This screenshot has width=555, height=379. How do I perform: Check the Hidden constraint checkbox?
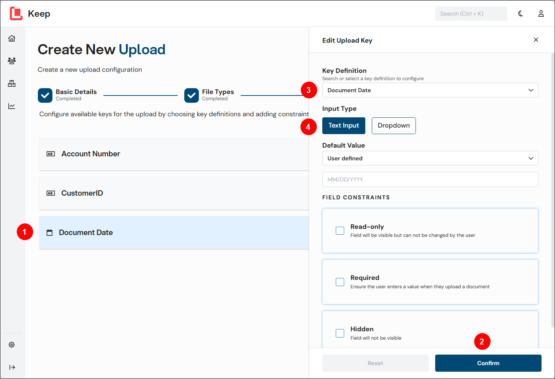tap(340, 333)
